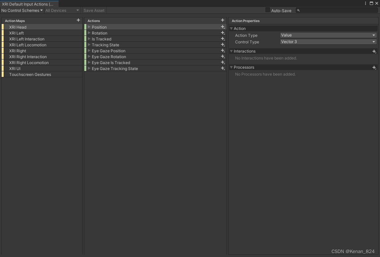The width and height of the screenshot is (380, 257).
Task: Add a new Action
Action: (x=223, y=20)
